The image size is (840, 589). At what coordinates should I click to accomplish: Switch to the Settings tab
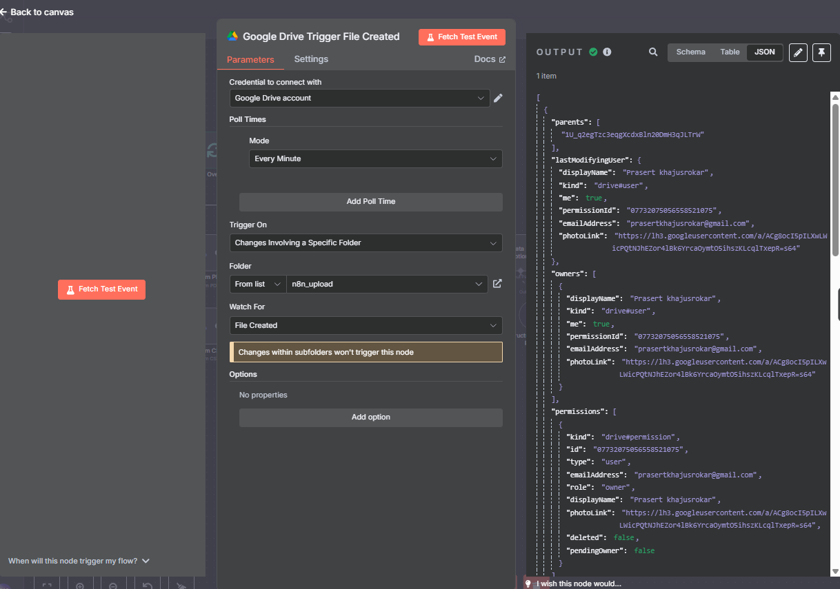click(x=311, y=59)
